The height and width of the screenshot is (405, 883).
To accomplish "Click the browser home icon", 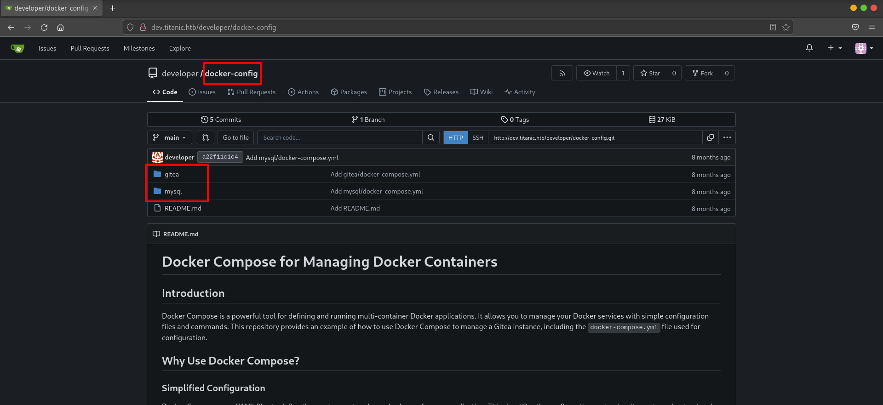I will pos(60,27).
